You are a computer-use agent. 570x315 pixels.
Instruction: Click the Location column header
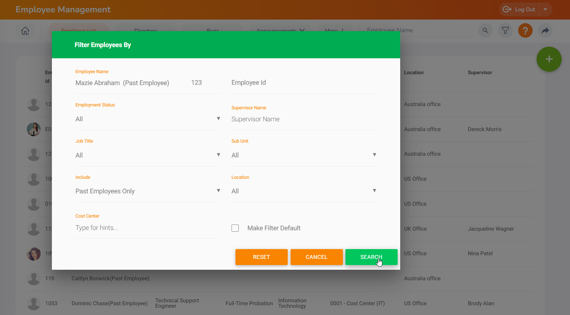coord(414,72)
